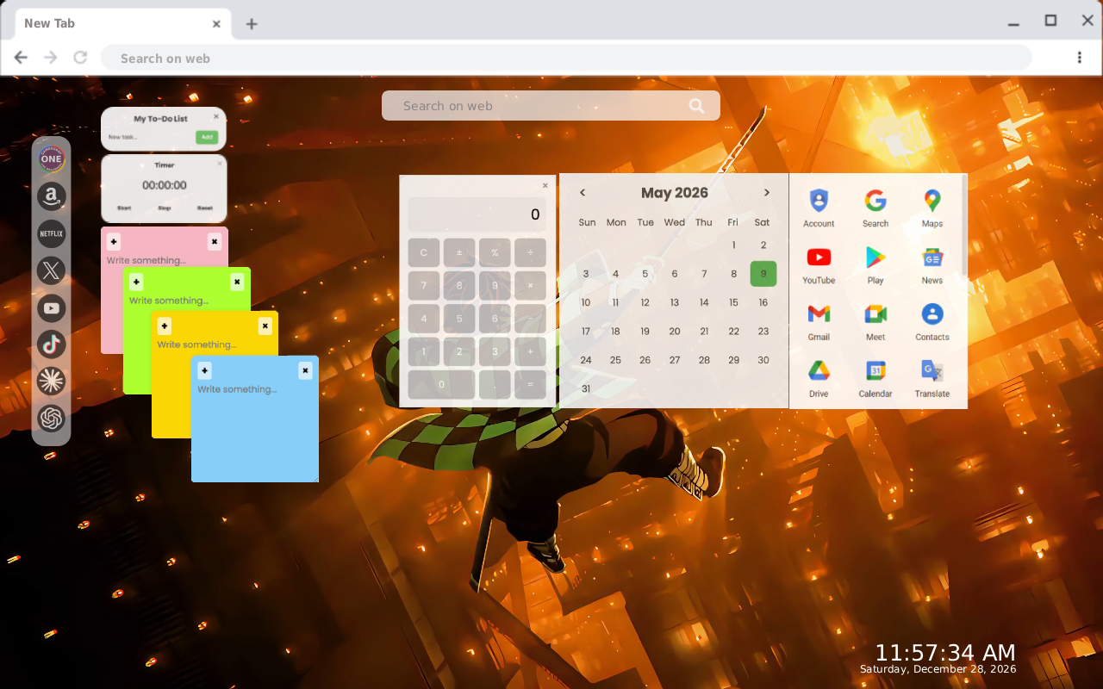
Task: Open the X (Twitter) sidebar shortcut
Action: 52,271
